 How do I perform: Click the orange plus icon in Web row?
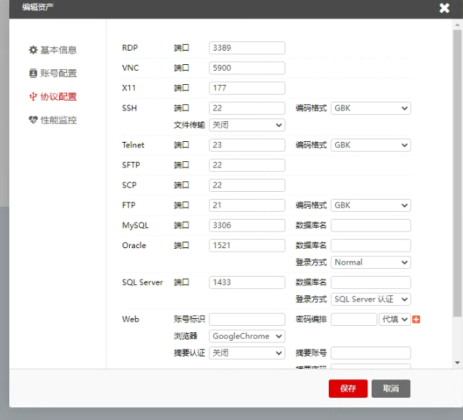(x=417, y=319)
